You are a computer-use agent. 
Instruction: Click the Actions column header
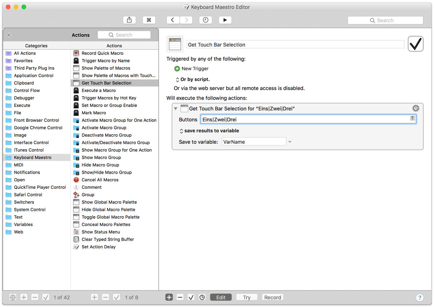click(115, 46)
